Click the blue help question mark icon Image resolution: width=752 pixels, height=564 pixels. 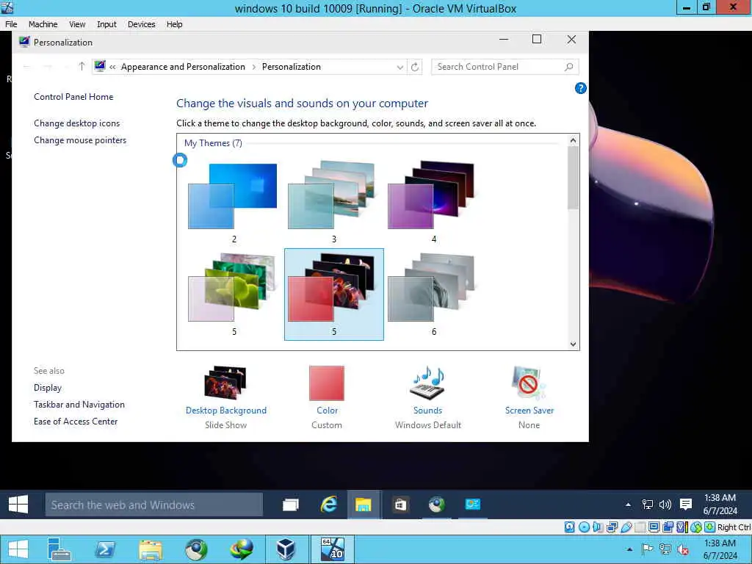(580, 88)
